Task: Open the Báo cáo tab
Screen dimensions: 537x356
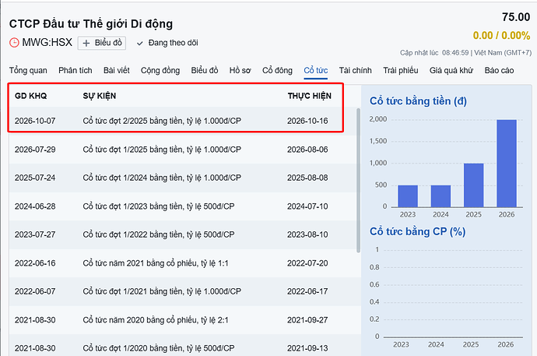Action: pos(499,70)
